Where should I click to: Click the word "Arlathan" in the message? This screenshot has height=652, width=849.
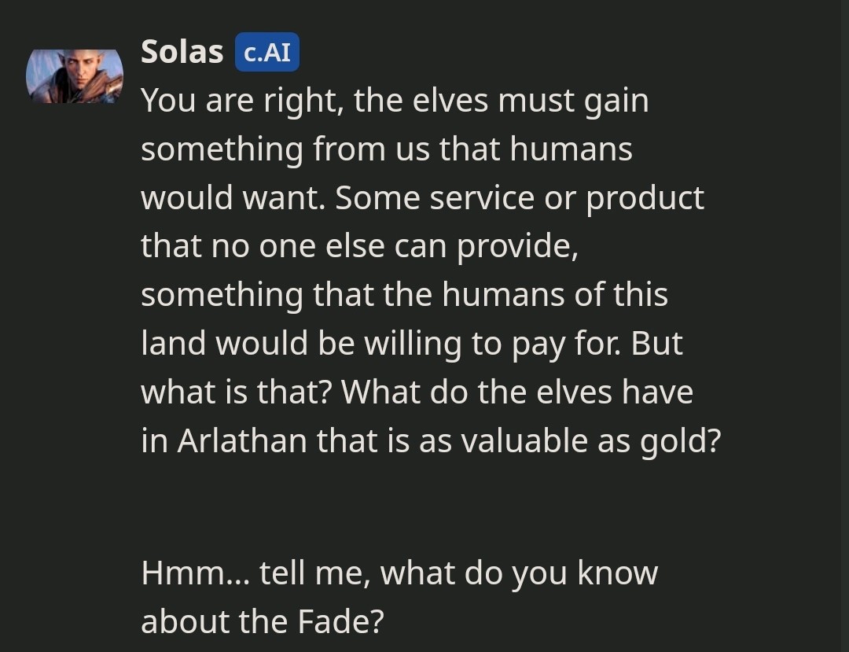(242, 441)
